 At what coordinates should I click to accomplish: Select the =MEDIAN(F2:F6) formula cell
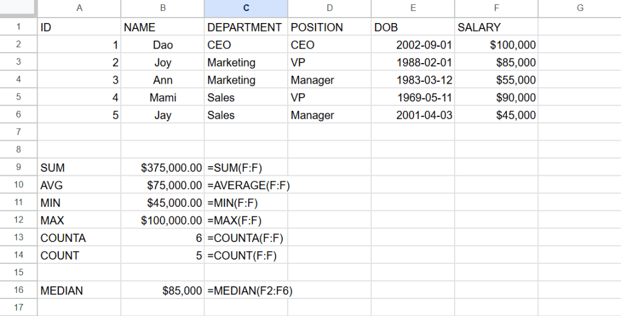[246, 291]
